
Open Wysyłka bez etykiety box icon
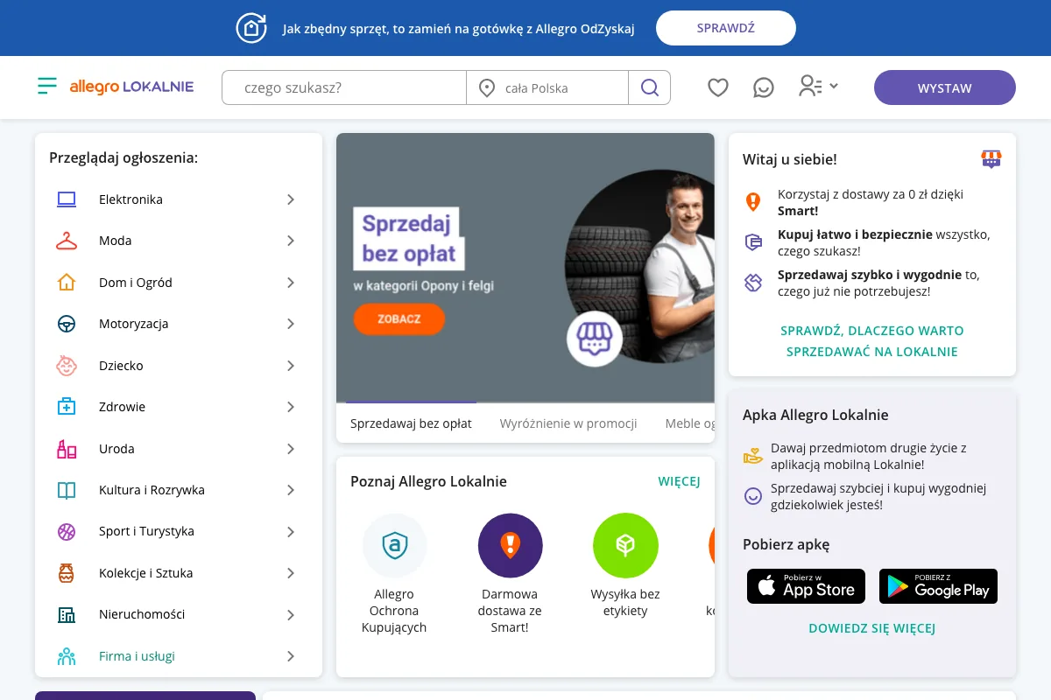pos(625,546)
